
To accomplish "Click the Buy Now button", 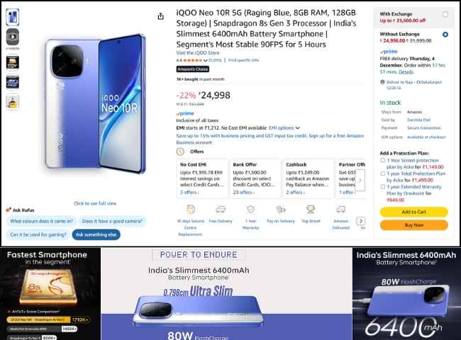I will [414, 225].
